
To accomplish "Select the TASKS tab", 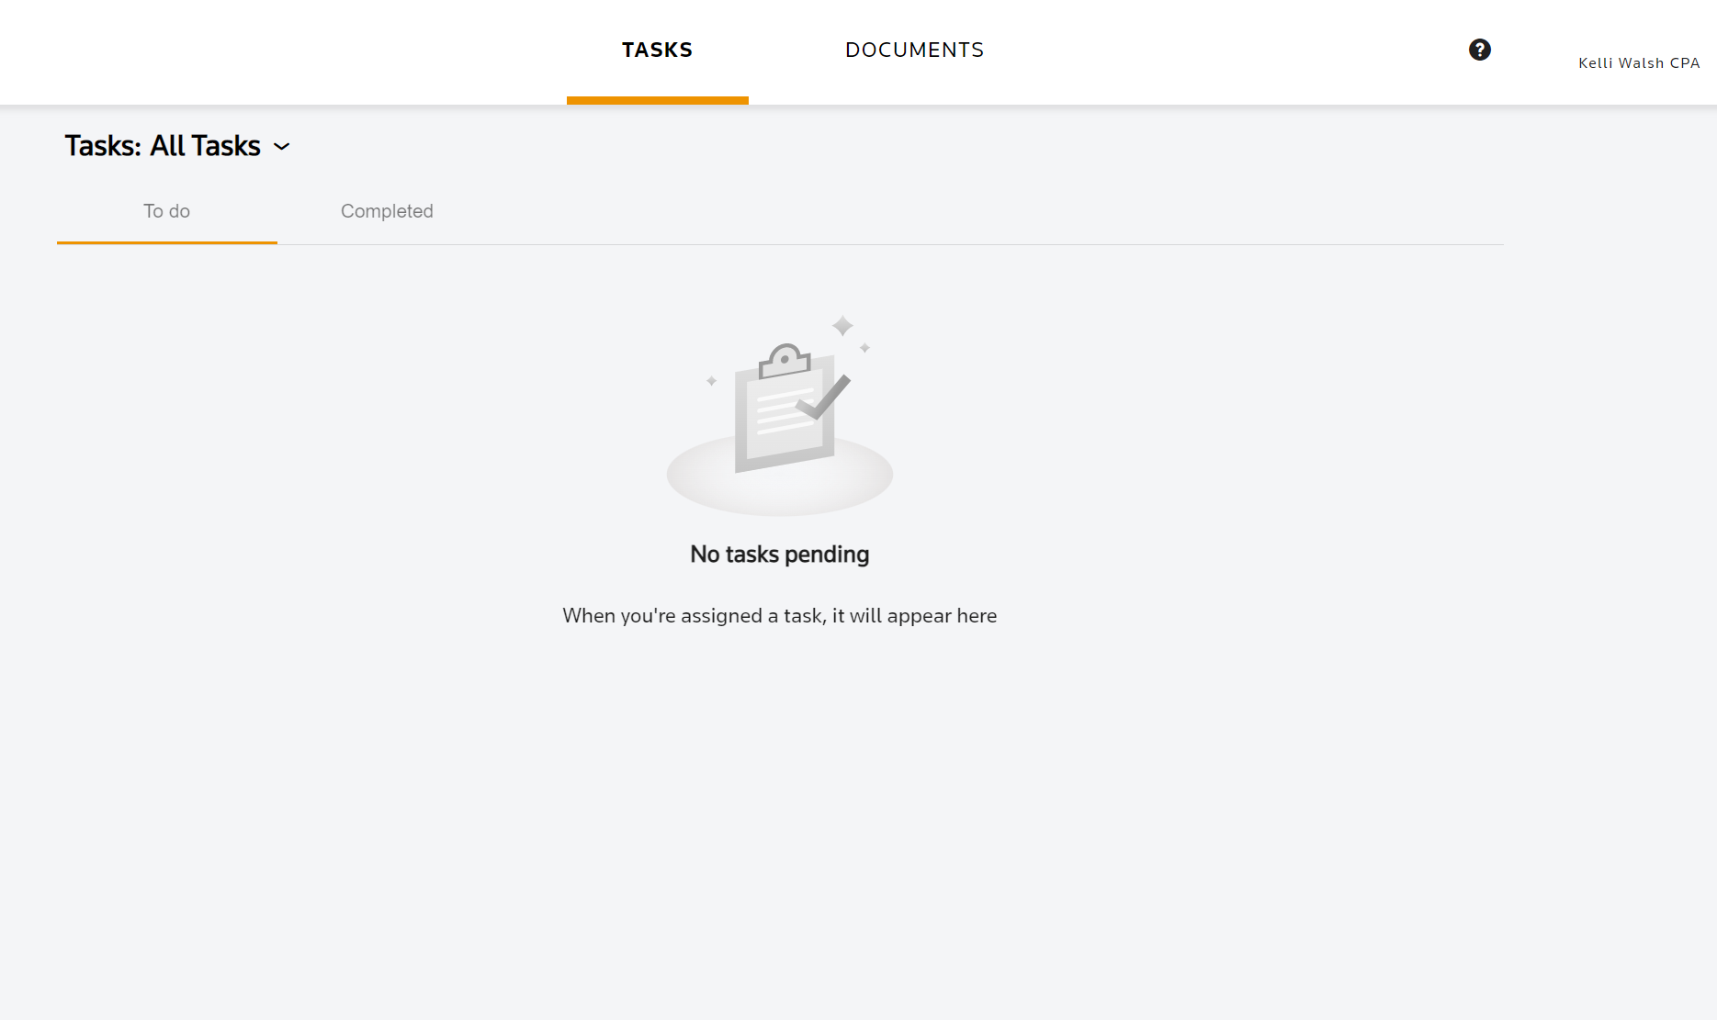I will coord(657,50).
